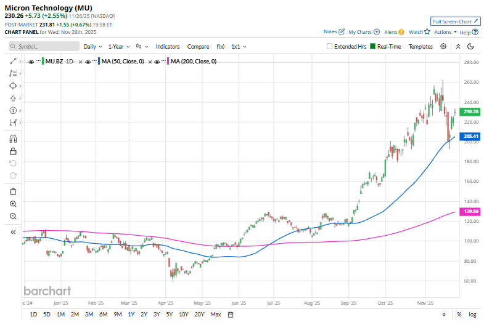Click the Full Screen Chart button
Viewport: 484px width, 325px height.
pos(454,22)
